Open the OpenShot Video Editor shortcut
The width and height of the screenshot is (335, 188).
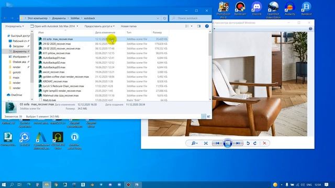273,9
